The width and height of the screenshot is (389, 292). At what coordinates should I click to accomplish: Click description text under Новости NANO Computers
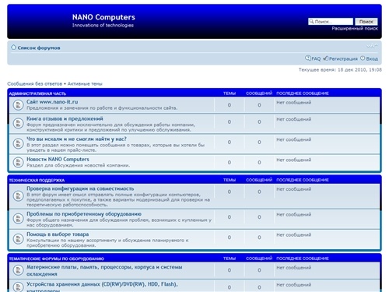(78, 165)
